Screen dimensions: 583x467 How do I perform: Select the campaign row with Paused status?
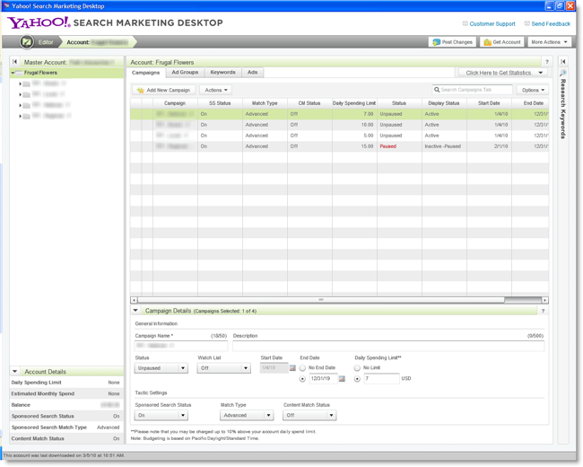click(339, 146)
